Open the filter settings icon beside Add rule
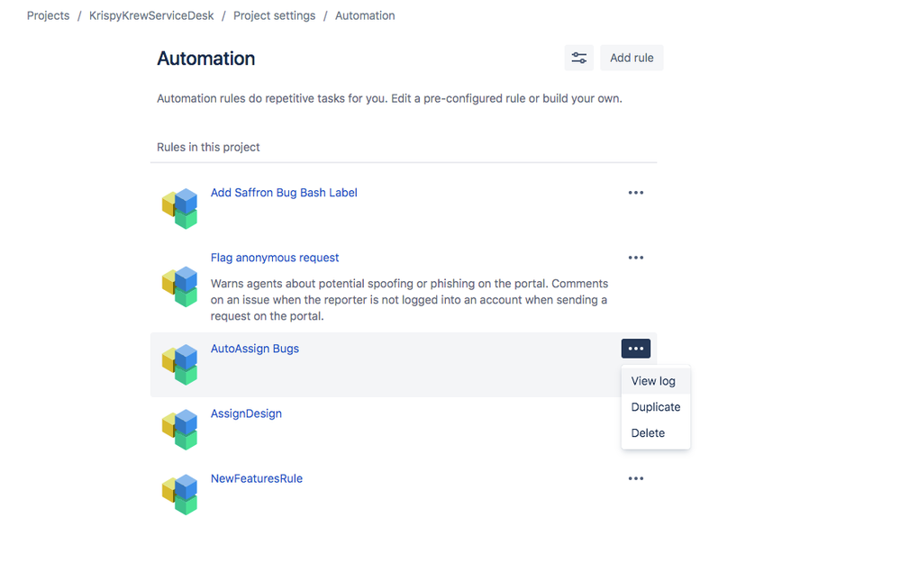Image resolution: width=900 pixels, height=563 pixels. point(578,57)
